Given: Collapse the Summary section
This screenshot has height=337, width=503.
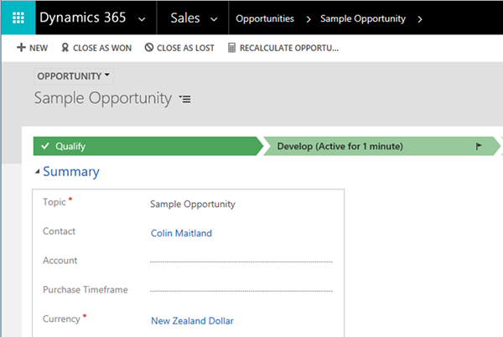Looking at the screenshot, I should 36,172.
